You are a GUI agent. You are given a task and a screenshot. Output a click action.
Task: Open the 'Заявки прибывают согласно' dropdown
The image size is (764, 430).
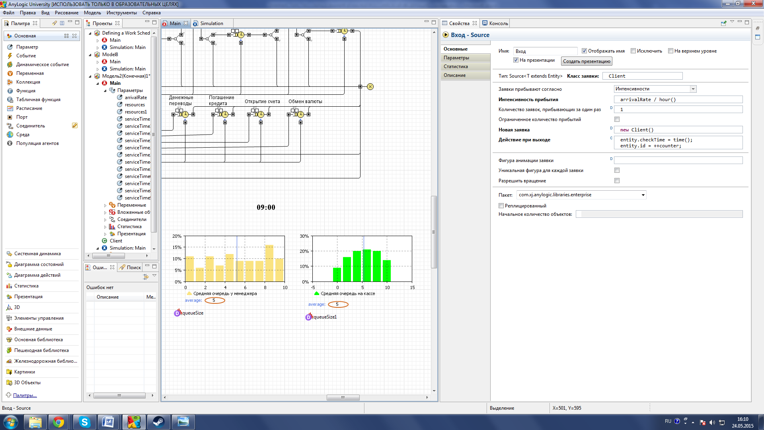[x=693, y=89]
